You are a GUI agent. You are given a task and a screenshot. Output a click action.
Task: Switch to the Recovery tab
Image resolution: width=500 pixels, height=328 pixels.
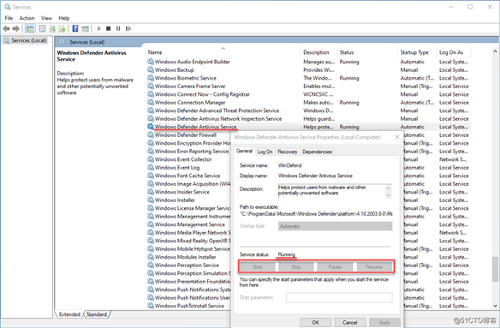coord(288,152)
